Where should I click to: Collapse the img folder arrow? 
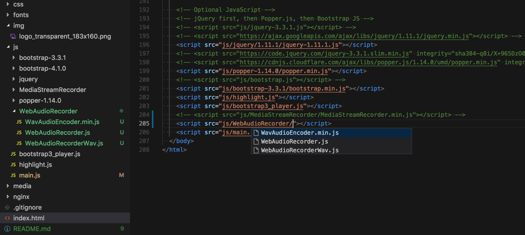pos(7,26)
